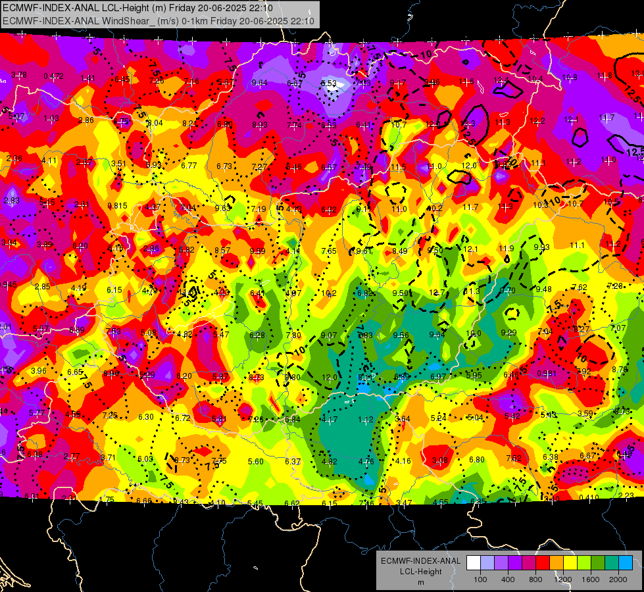The image size is (644, 592).
Task: Click the WindShear 0-1km title line
Action: point(158,21)
